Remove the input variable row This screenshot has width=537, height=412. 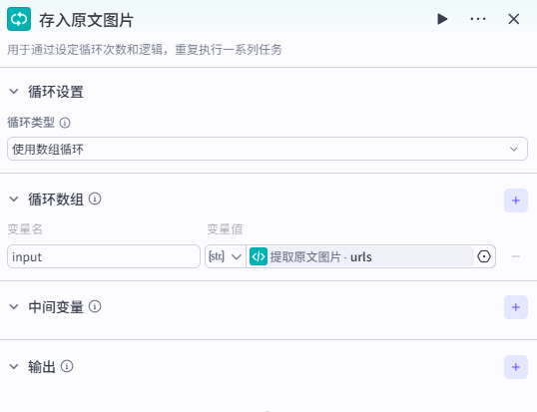(516, 256)
